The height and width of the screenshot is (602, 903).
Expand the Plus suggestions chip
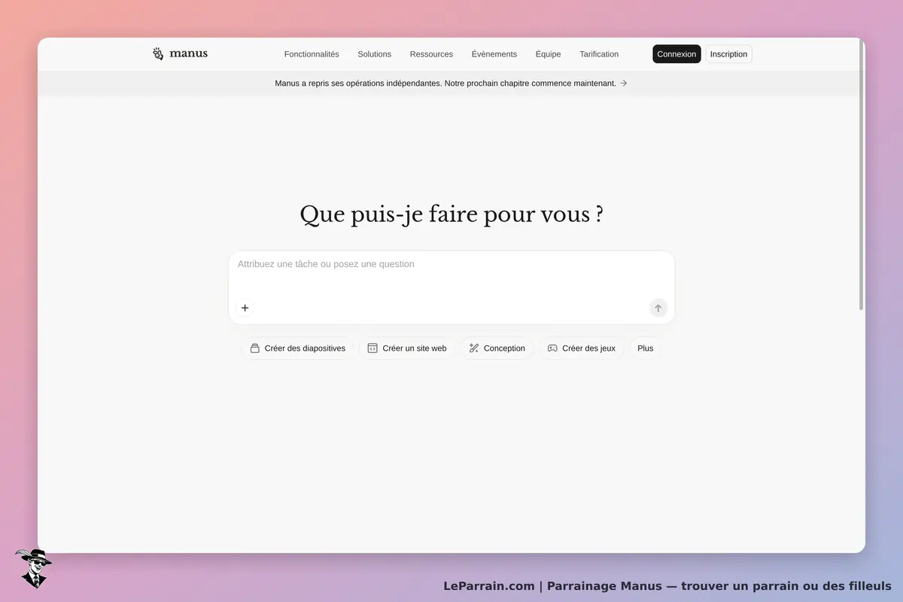pyautogui.click(x=646, y=348)
